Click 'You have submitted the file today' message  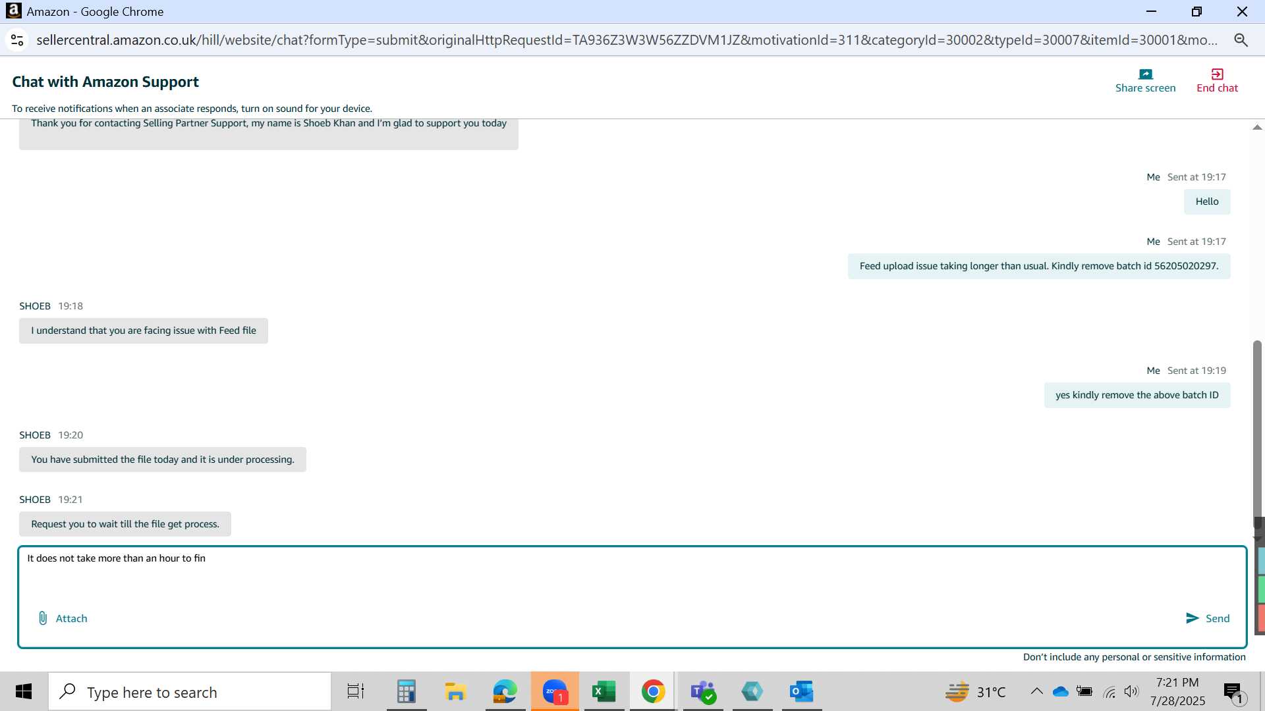coord(163,460)
